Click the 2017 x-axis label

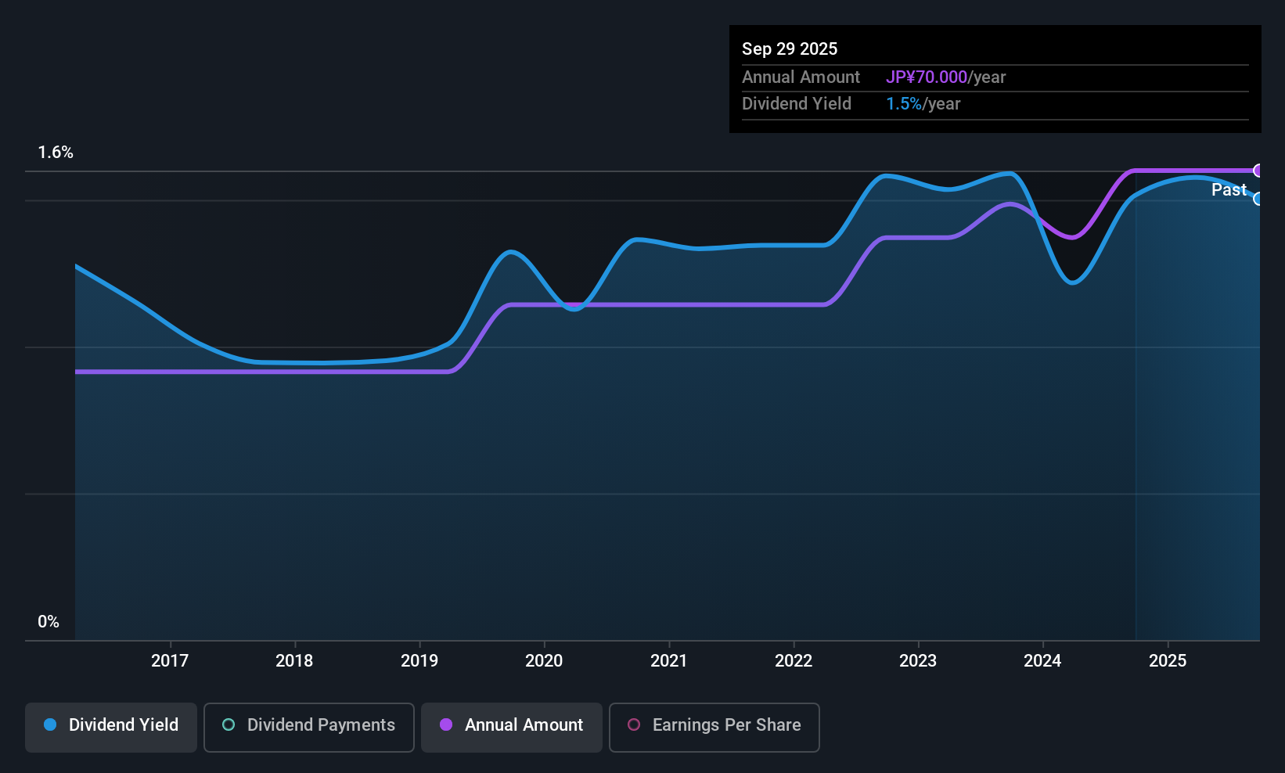point(170,661)
